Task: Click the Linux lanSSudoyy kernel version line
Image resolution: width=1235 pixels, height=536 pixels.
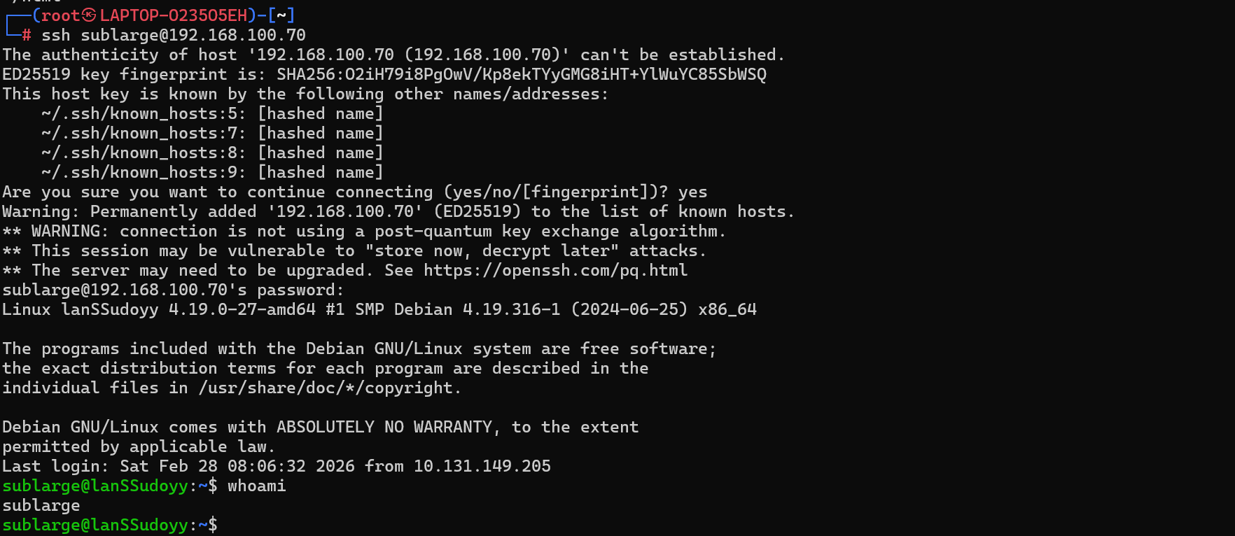Action: click(x=379, y=309)
